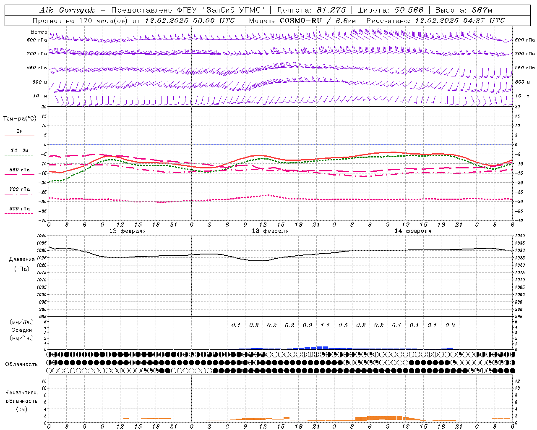Click the '(км)' unit under convective cloudiness

(x=22, y=409)
